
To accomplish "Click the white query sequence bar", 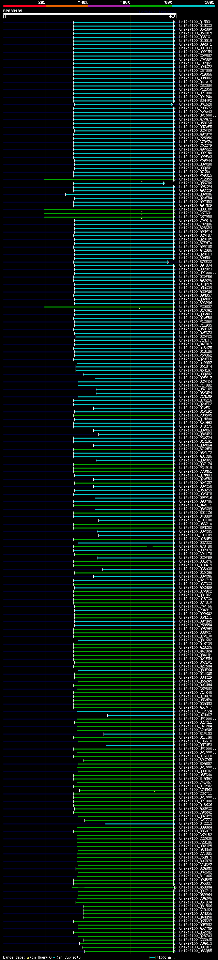I will [x=90, y=14].
